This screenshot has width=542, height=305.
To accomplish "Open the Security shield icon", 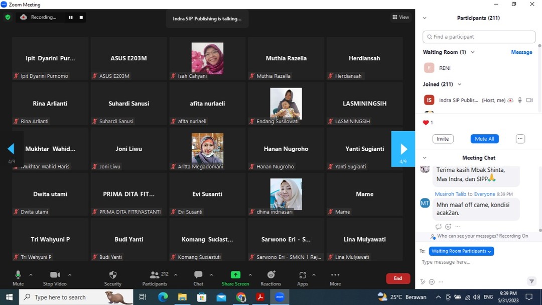I will point(112,275).
